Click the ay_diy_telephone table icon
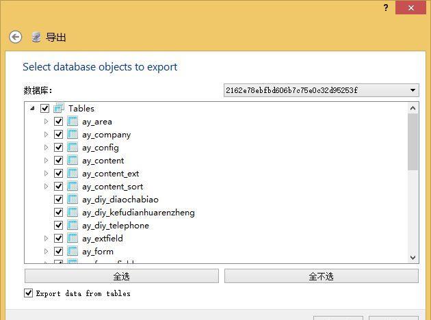The width and height of the screenshot is (431, 320). click(x=73, y=226)
